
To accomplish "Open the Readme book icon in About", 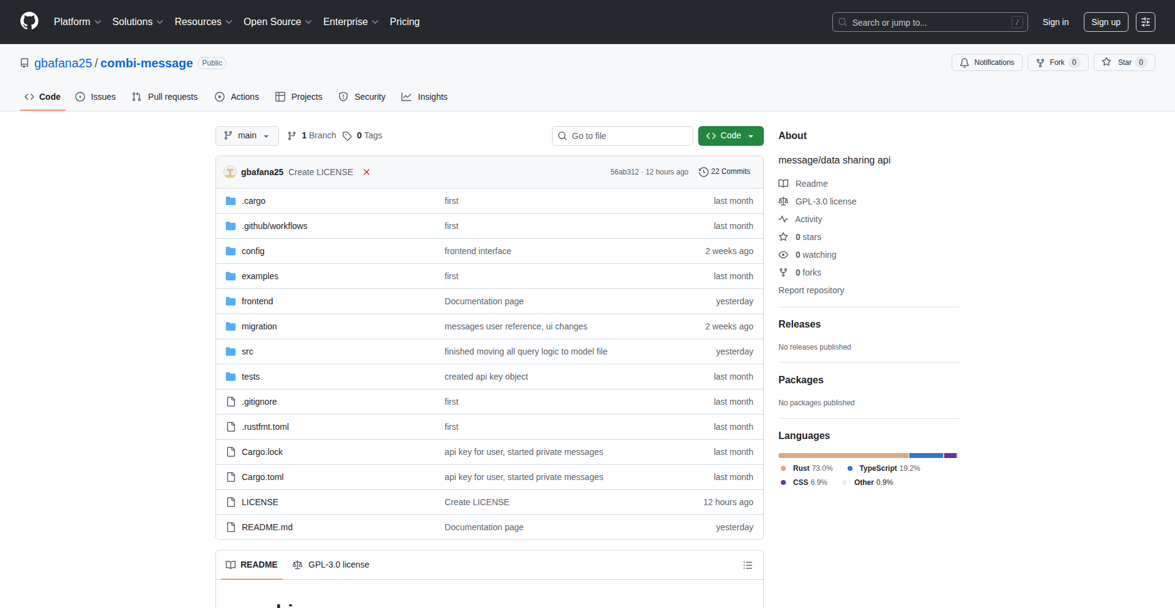I will pyautogui.click(x=783, y=183).
